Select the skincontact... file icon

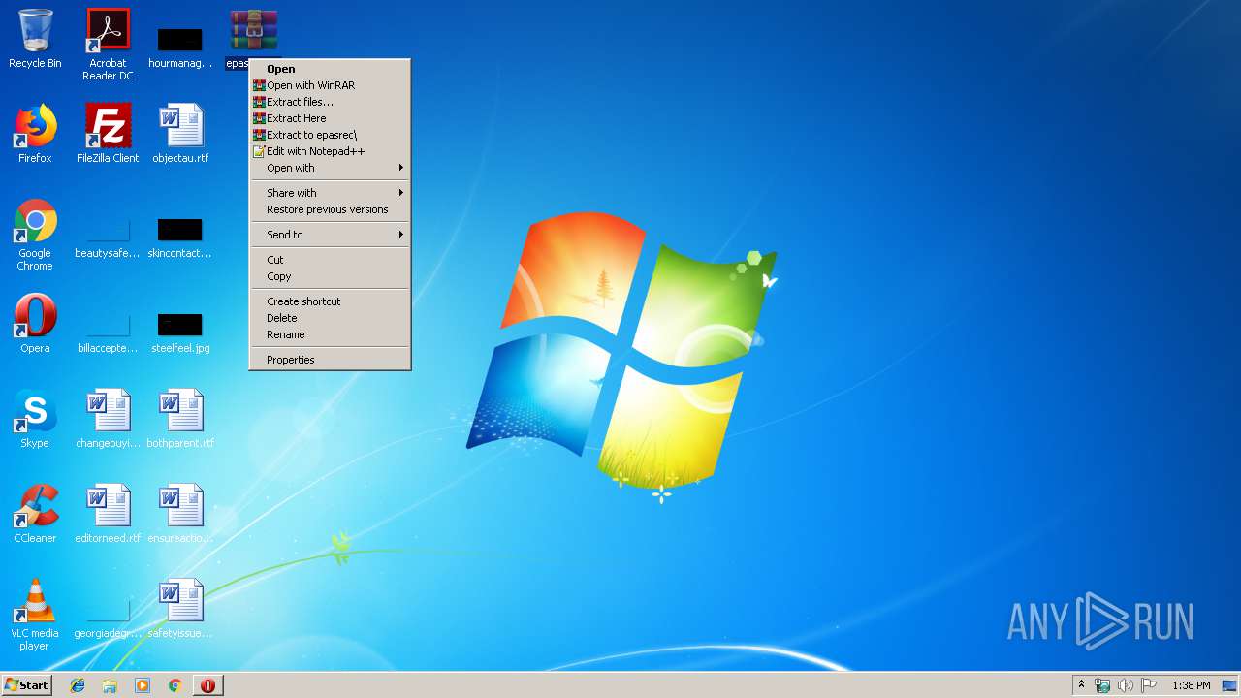(180, 237)
